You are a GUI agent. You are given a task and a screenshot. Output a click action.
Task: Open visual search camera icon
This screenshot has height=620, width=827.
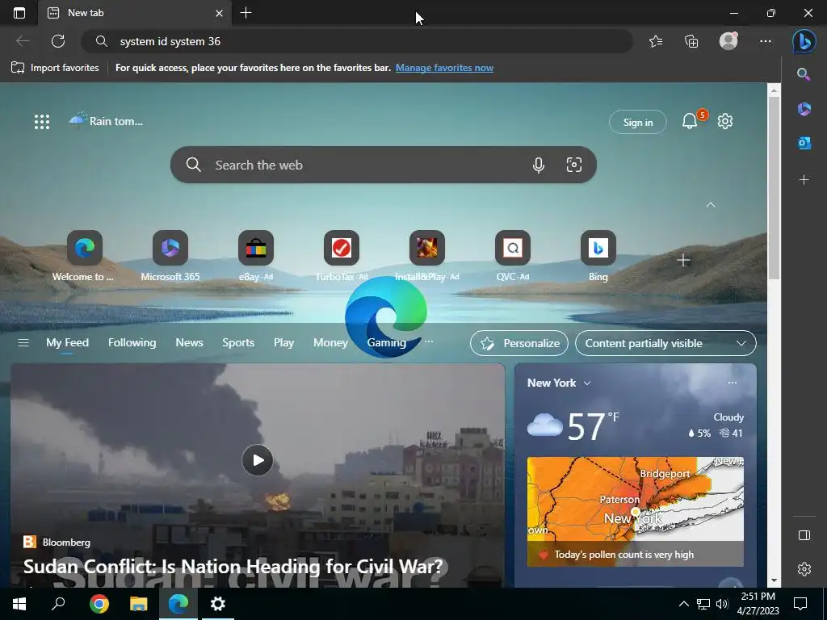574,165
